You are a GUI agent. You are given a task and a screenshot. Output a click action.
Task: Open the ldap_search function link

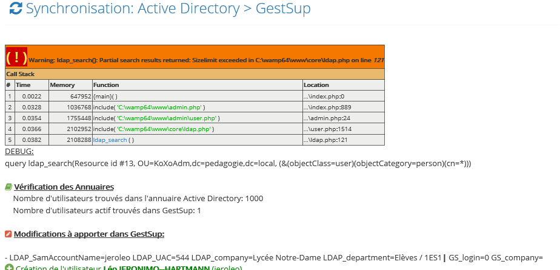point(110,140)
